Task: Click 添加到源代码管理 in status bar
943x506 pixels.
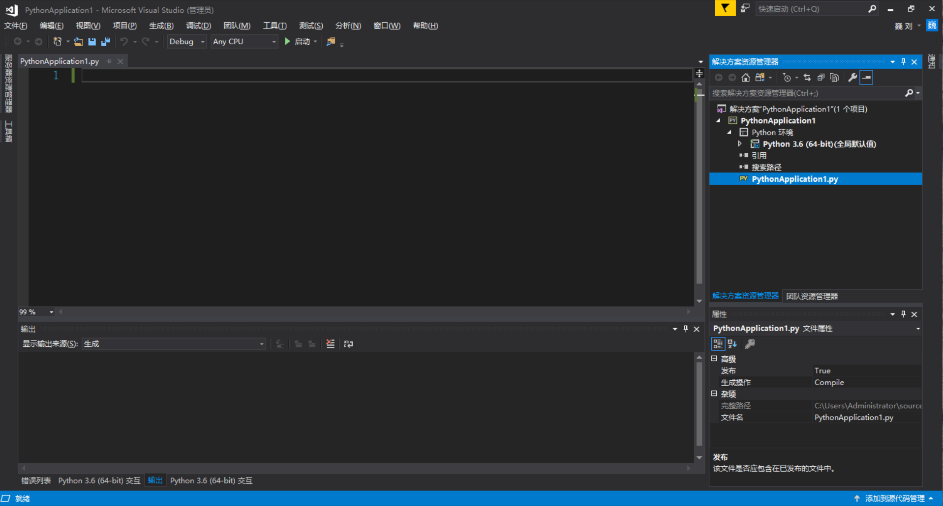Action: (895, 499)
